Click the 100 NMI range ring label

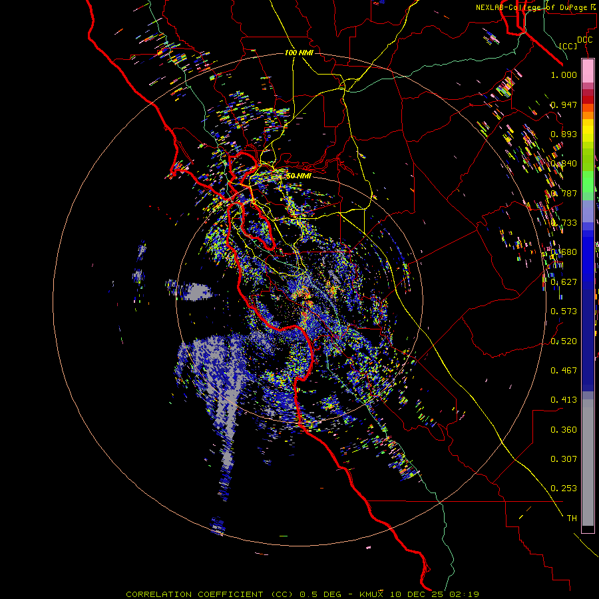[299, 53]
